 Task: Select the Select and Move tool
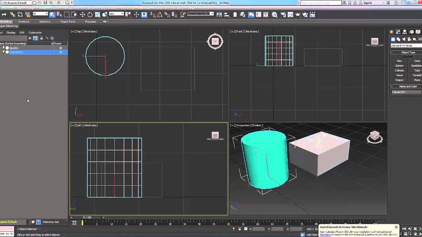click(83, 15)
